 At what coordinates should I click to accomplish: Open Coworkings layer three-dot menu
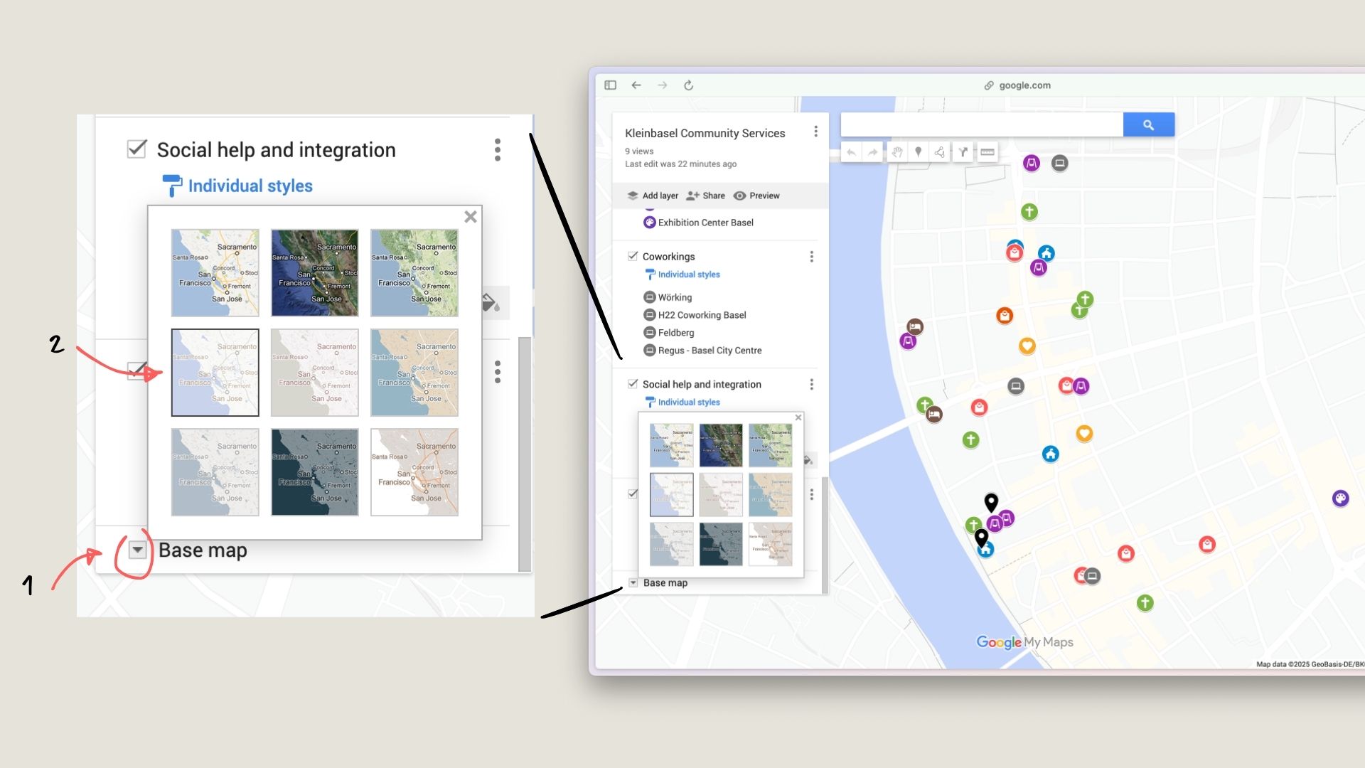pos(811,257)
